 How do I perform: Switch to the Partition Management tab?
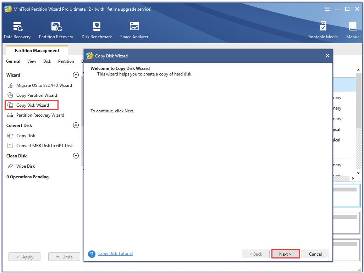pos(37,51)
